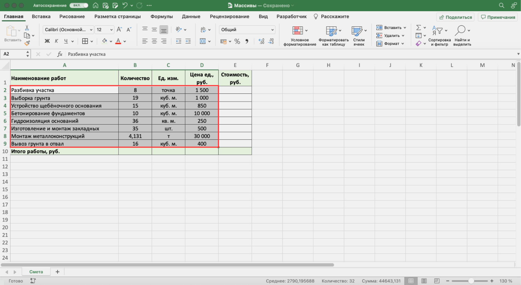
Task: Expand the font name dropdown Calibri
Action: click(91, 30)
